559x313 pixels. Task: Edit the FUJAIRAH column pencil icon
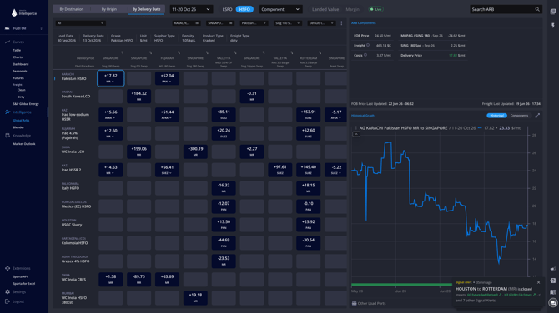point(179,52)
